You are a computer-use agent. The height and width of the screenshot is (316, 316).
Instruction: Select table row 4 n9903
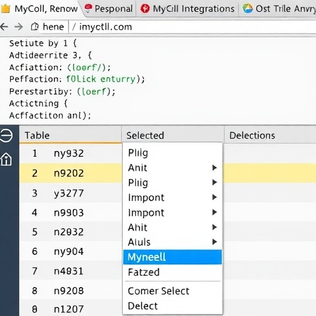coord(70,212)
